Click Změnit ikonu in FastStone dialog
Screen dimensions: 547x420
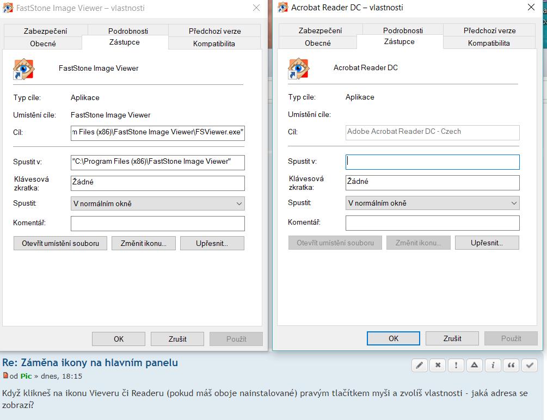pos(143,244)
